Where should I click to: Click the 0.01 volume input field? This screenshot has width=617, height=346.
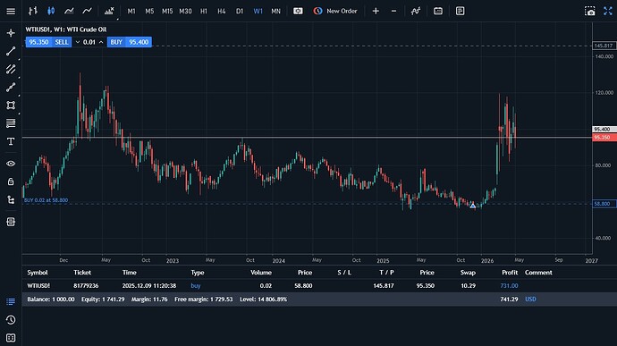pyautogui.click(x=89, y=42)
